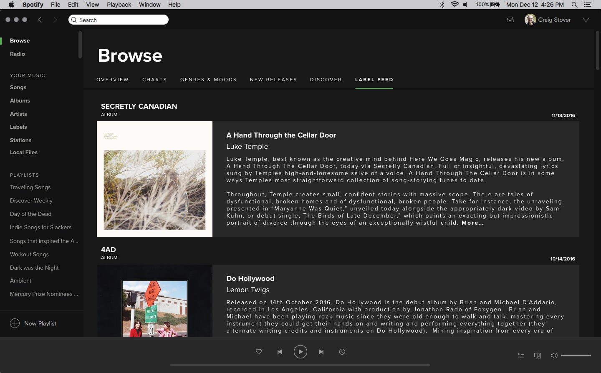Skip to the next track
601x373 pixels.
pyautogui.click(x=321, y=352)
